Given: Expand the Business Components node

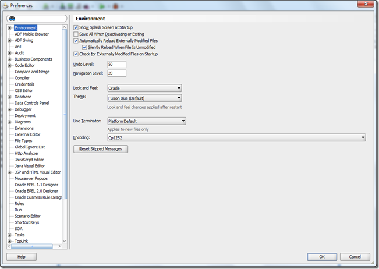Looking at the screenshot, I should click(9, 59).
